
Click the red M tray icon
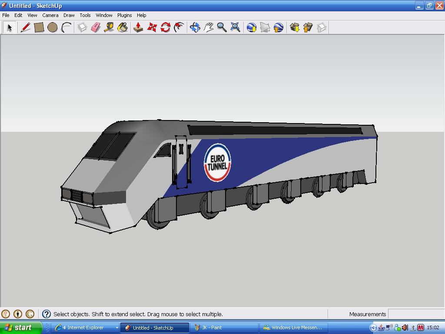click(421, 328)
